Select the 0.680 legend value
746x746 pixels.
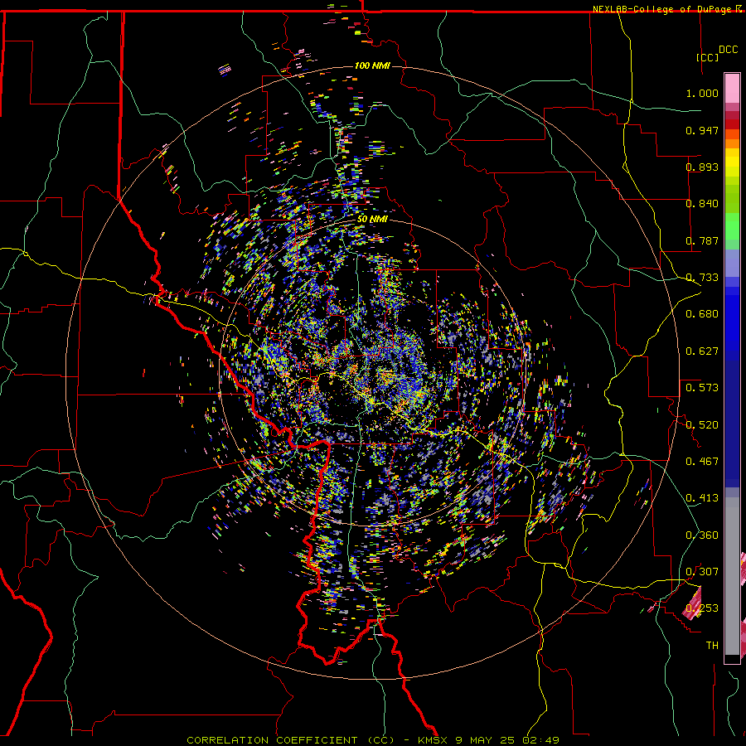pos(702,314)
